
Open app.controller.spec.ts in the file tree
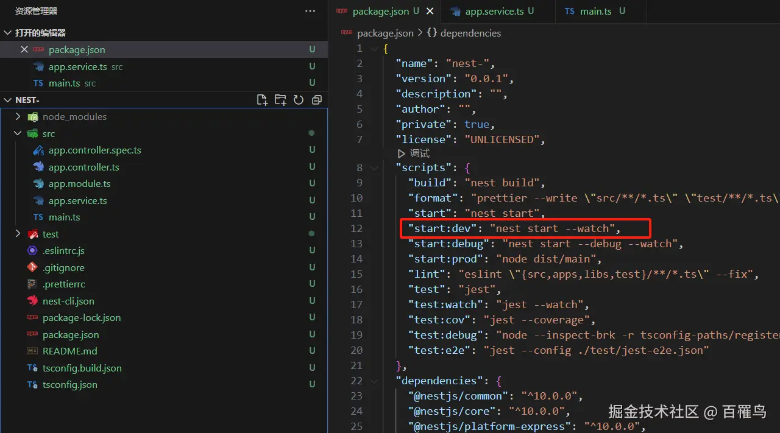(95, 150)
